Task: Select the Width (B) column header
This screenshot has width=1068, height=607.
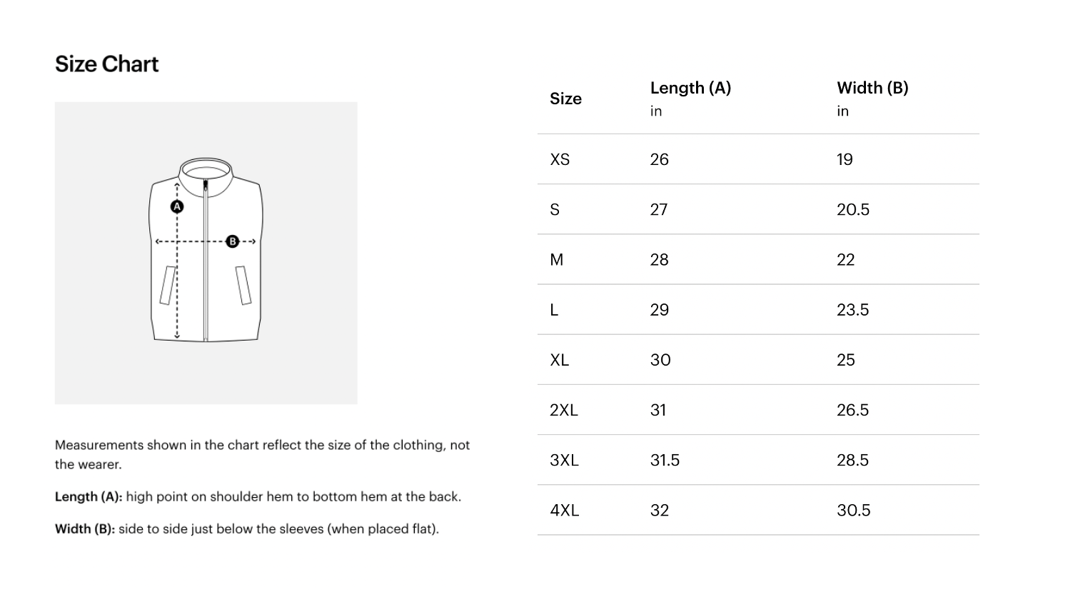Action: point(872,88)
